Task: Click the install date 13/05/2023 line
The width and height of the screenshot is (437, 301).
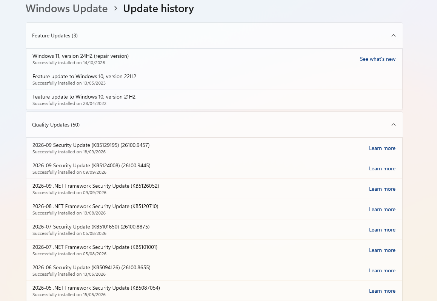Action: pyautogui.click(x=69, y=83)
